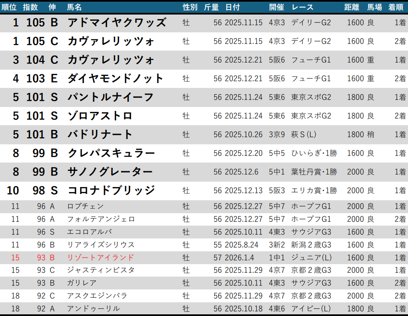This screenshot has height=316, width=408.
Task: Click the 指数 column header
Action: click(x=30, y=7)
